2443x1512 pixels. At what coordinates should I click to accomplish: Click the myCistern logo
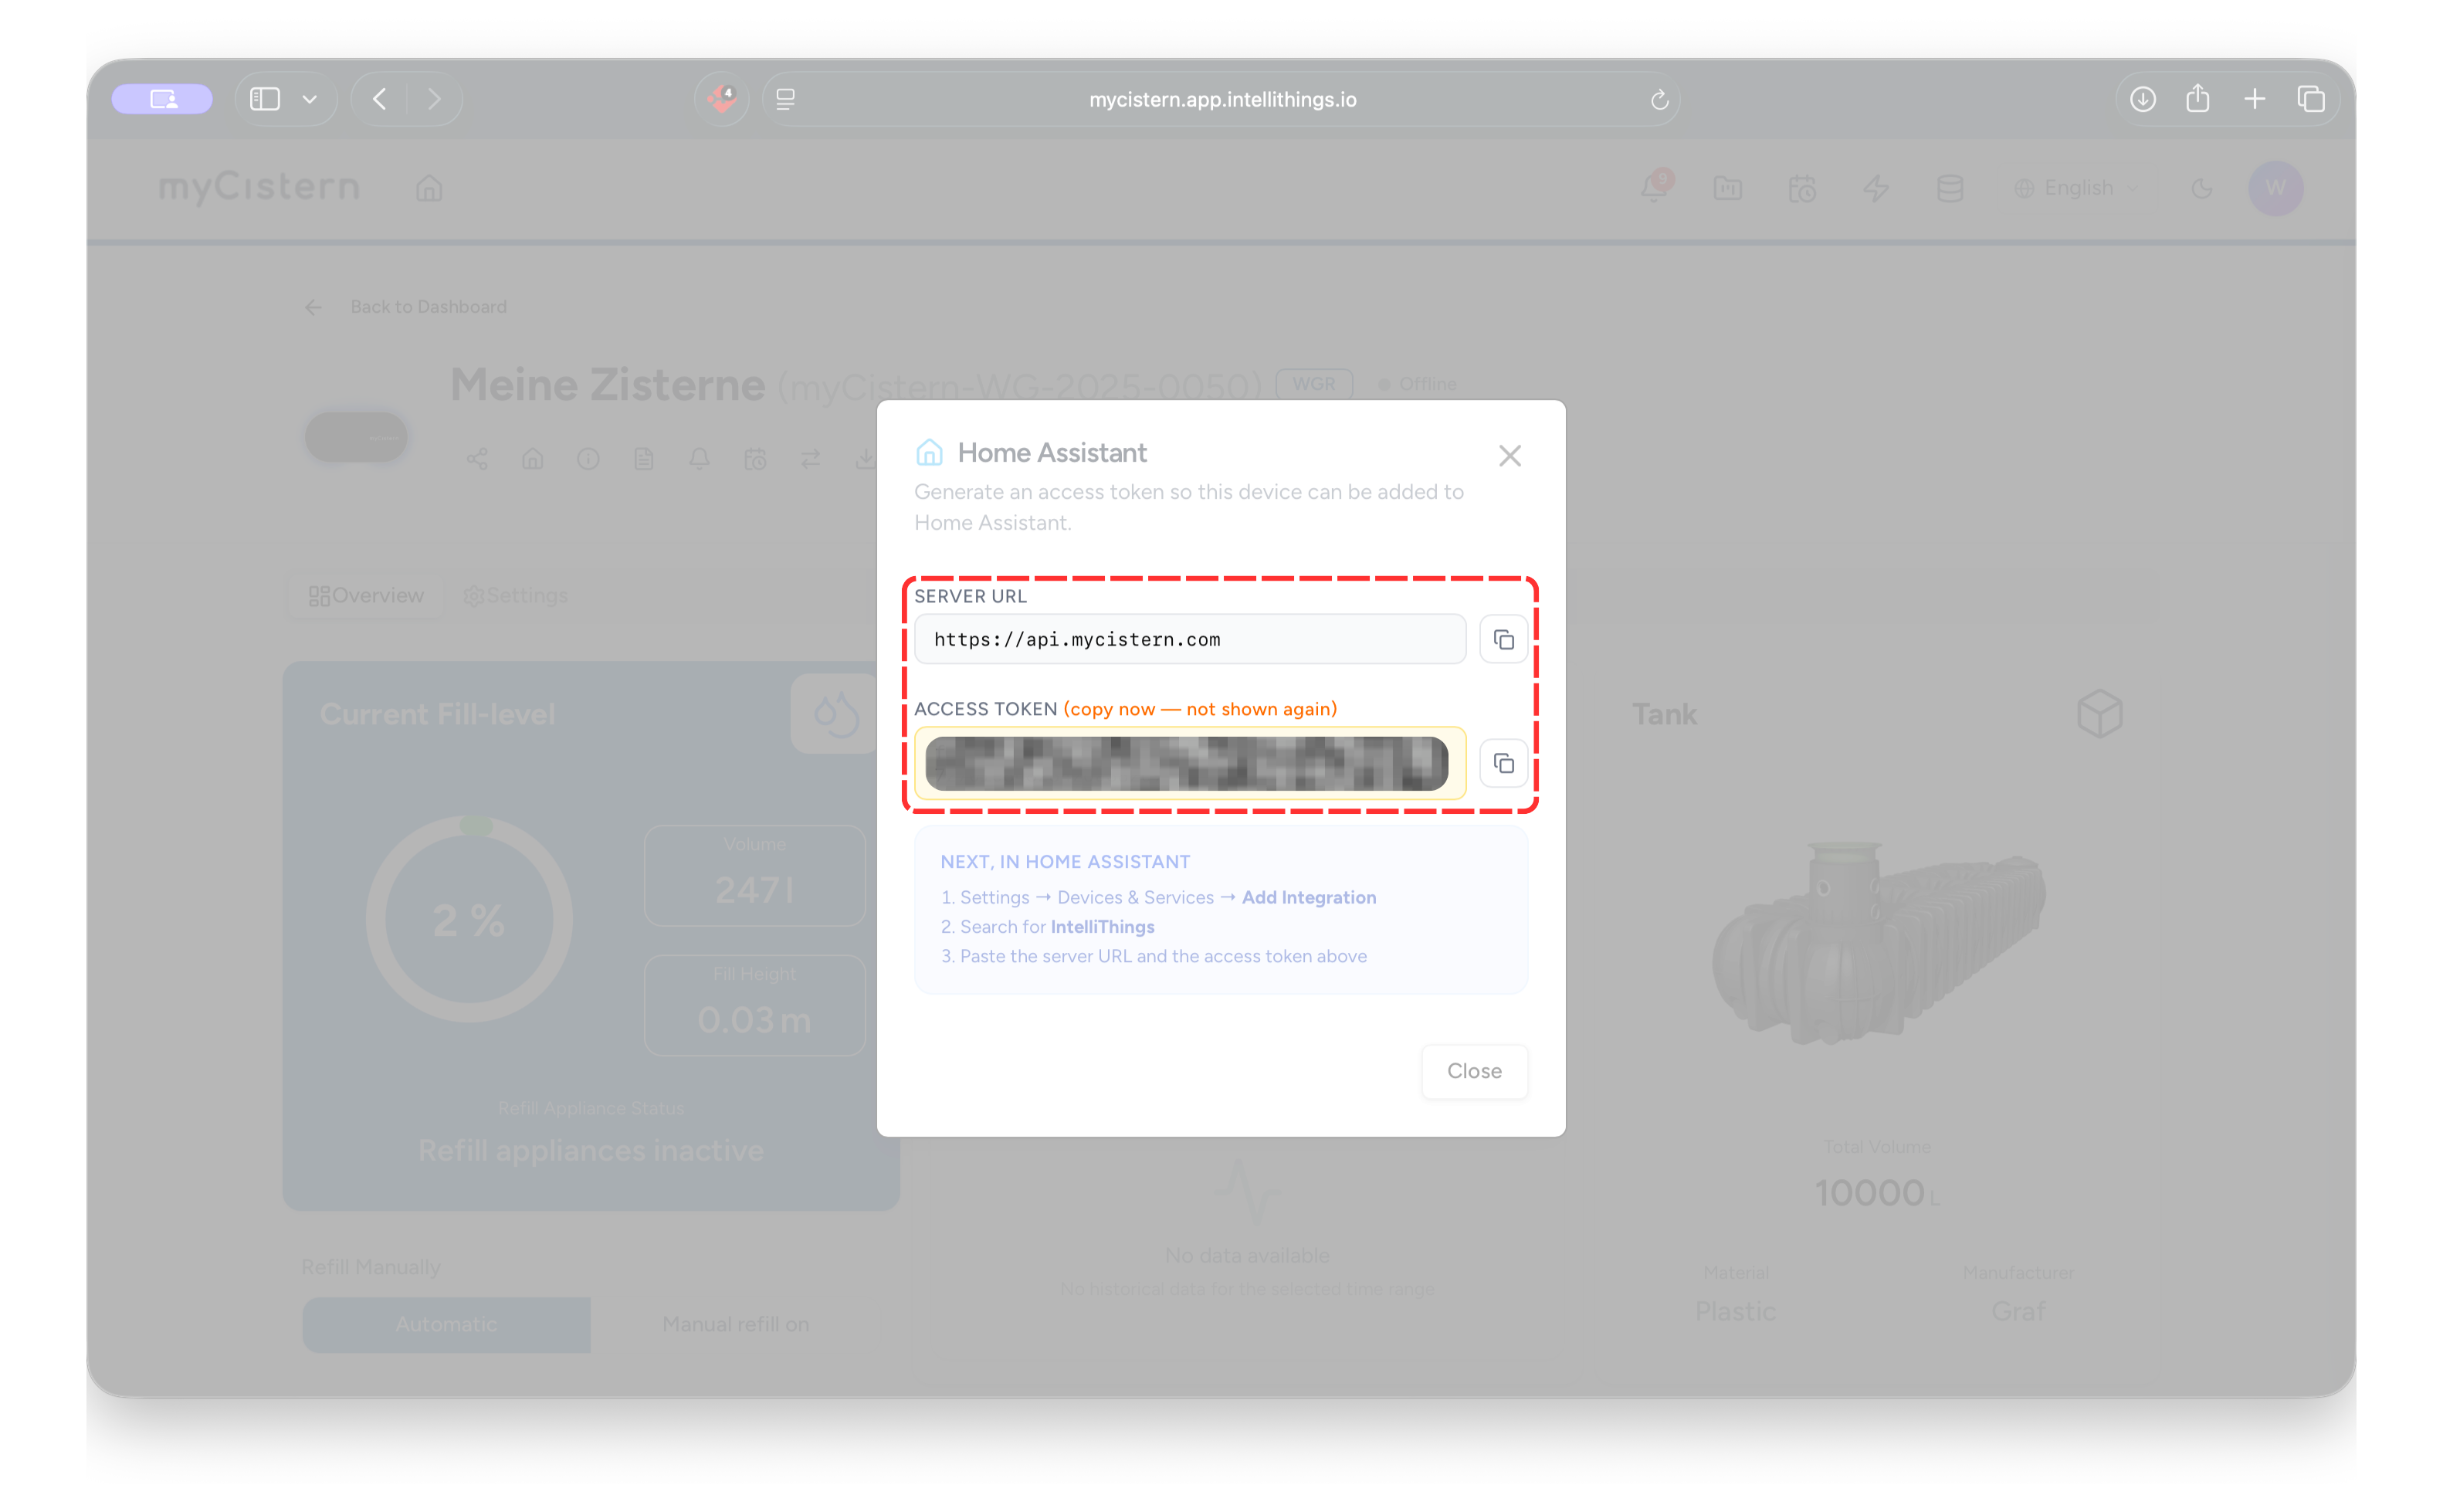[259, 186]
